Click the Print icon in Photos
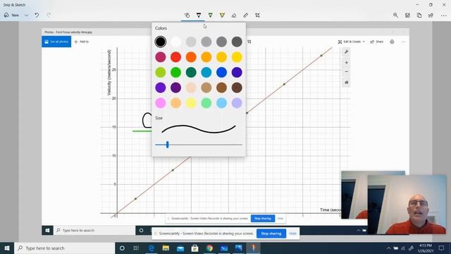This screenshot has height=254, width=451. (392, 42)
